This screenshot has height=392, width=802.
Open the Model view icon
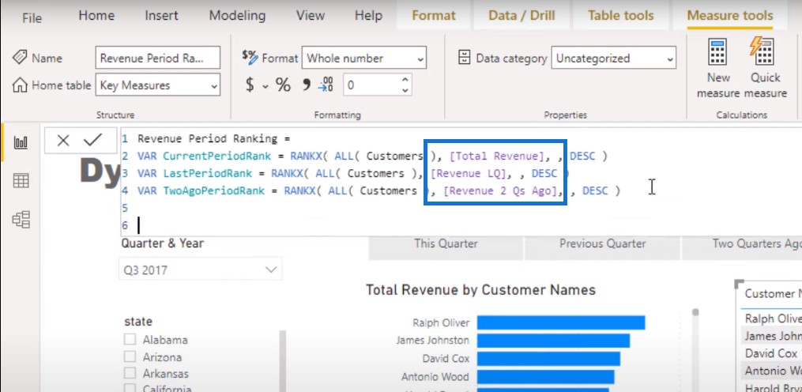click(21, 219)
